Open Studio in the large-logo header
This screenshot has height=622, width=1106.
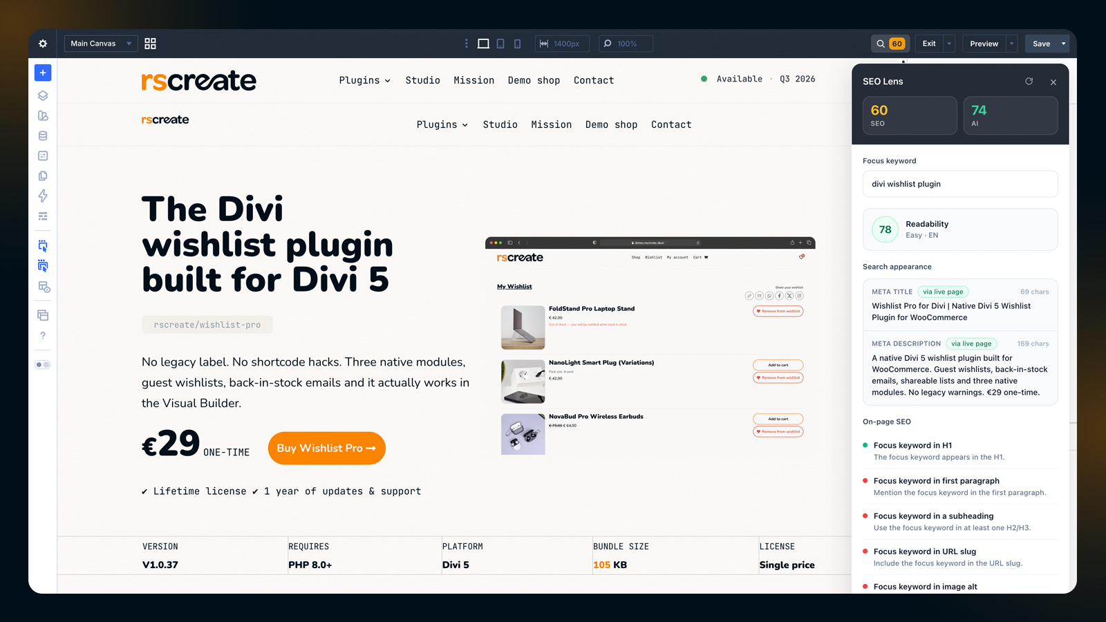423,80
